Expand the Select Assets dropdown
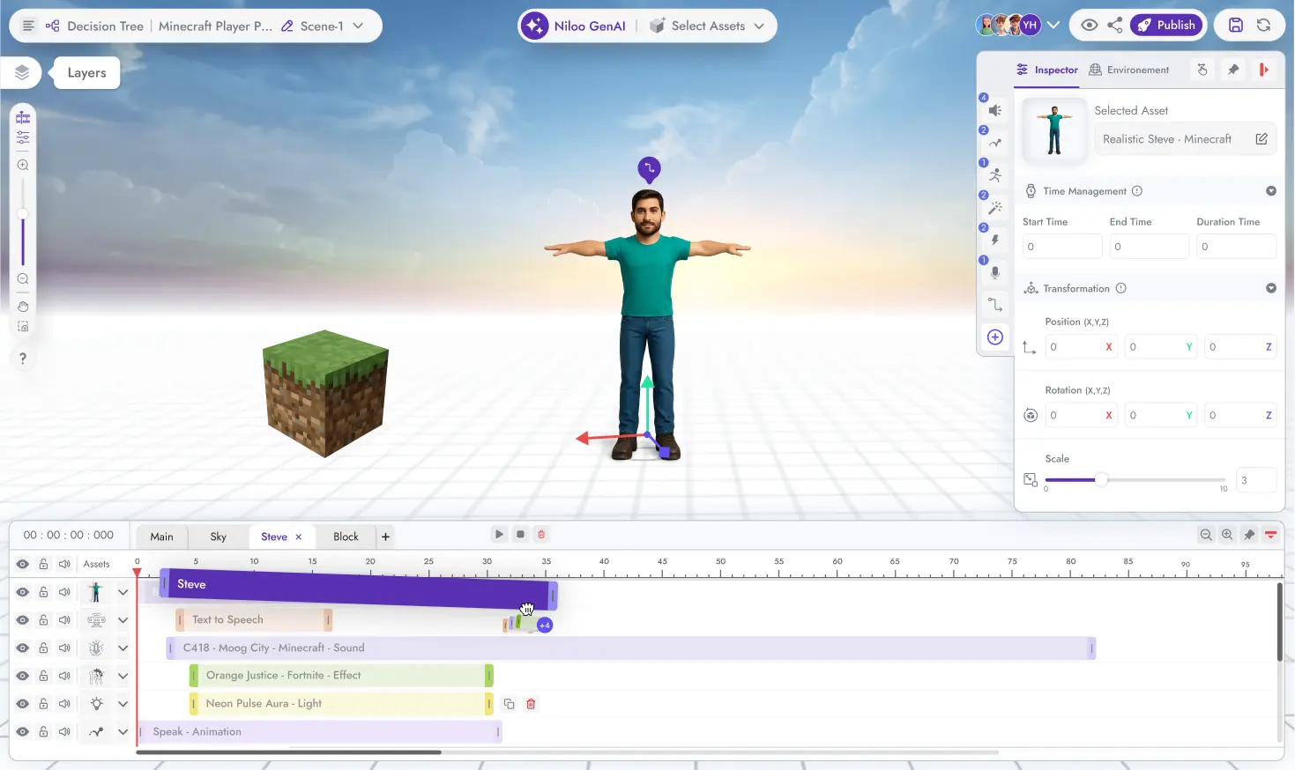 pos(706,26)
